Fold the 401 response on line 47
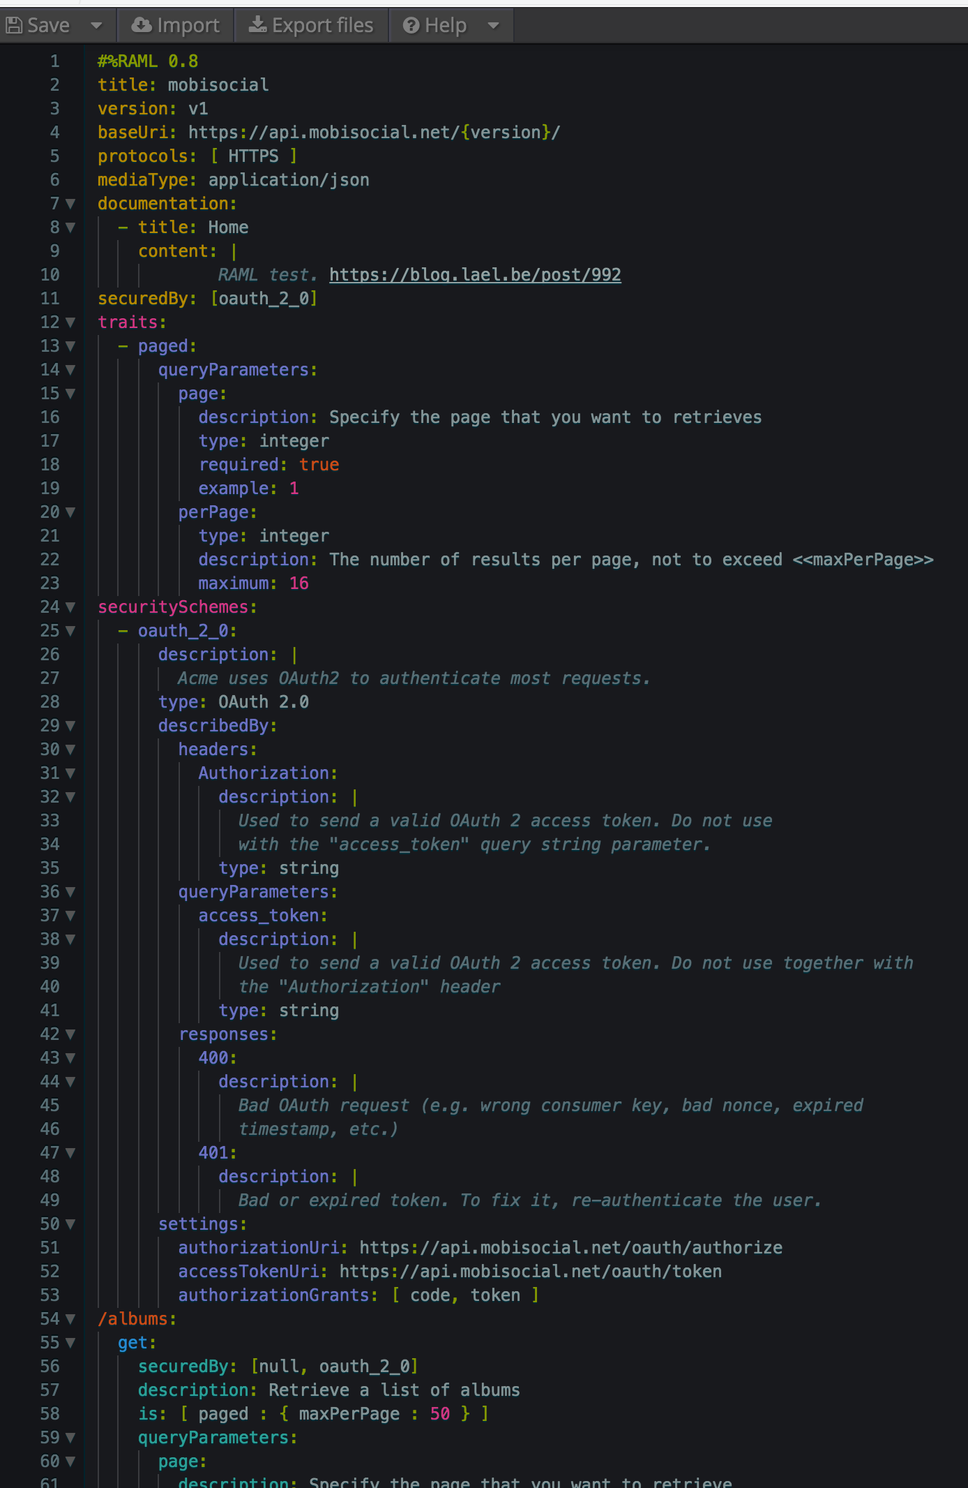Image resolution: width=968 pixels, height=1488 pixels. pos(70,1153)
